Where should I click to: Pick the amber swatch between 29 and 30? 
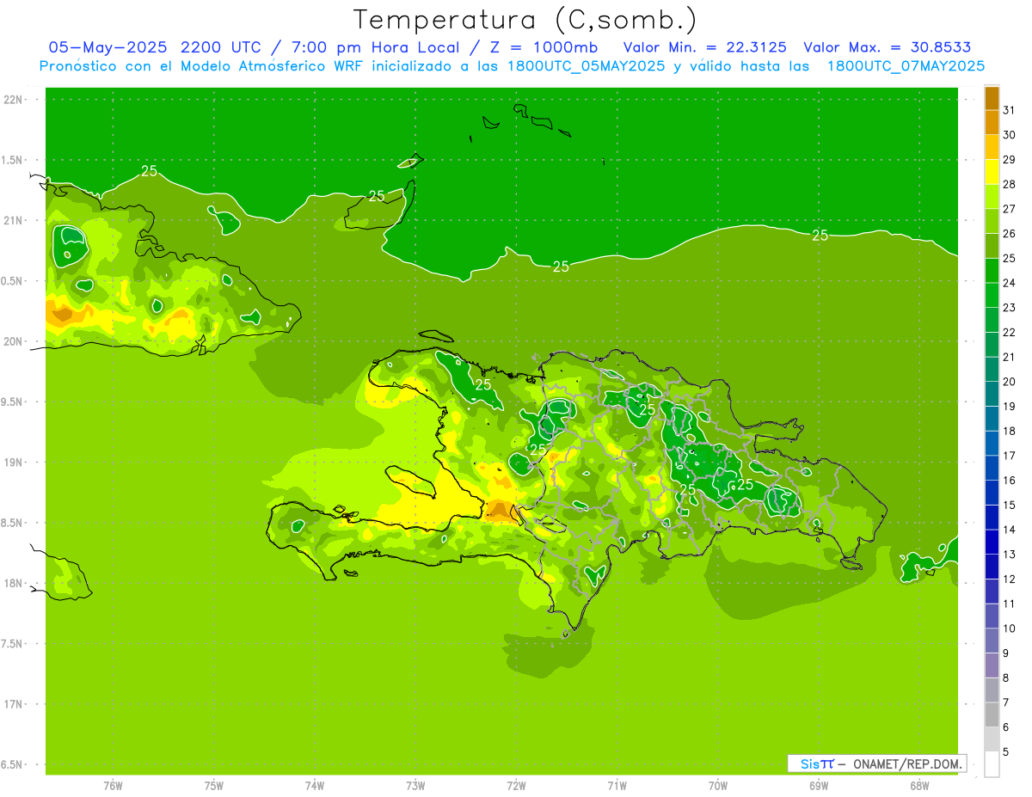point(992,147)
